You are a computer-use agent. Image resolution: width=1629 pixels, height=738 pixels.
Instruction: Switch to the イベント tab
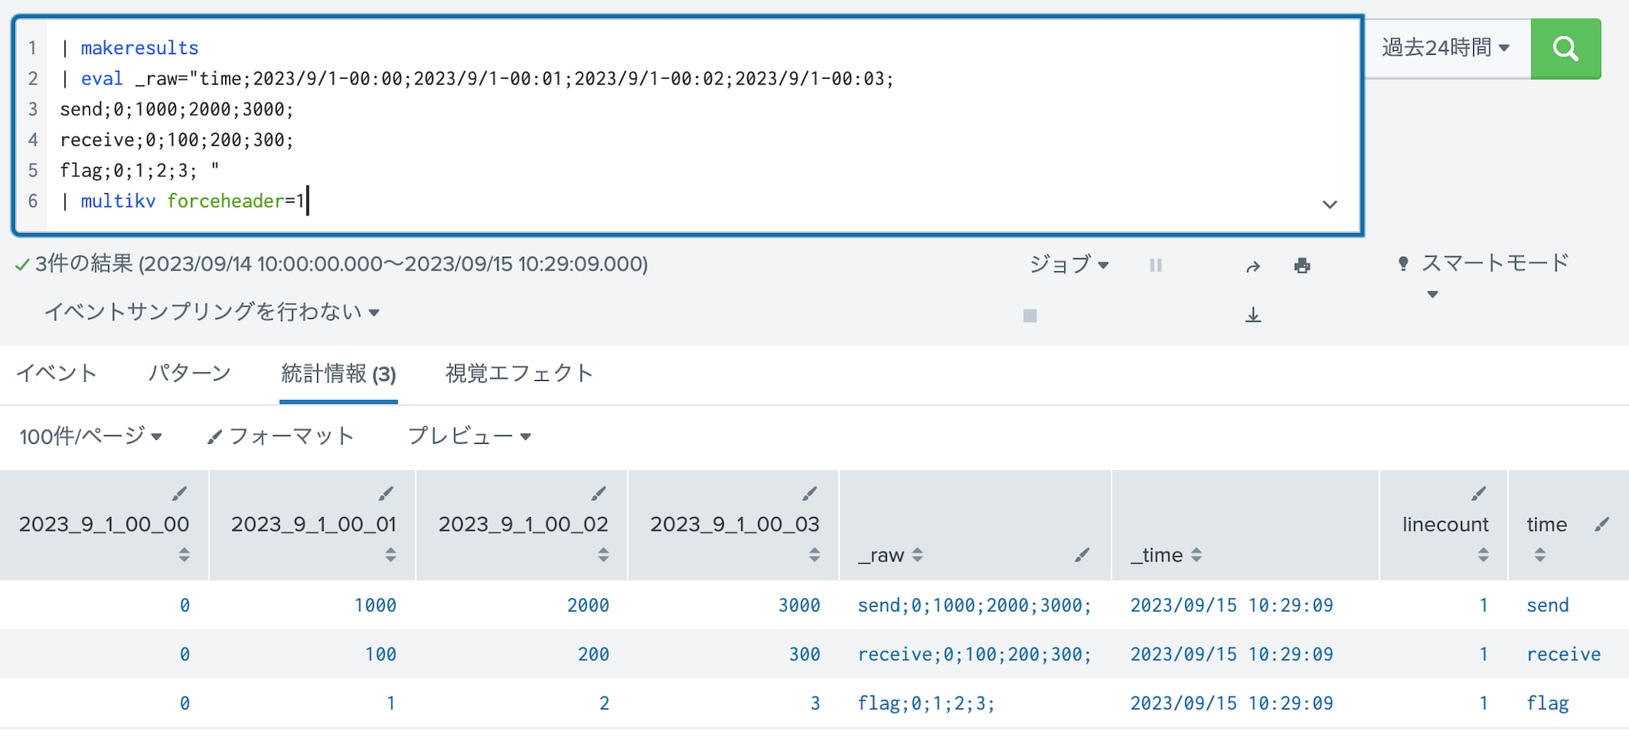pyautogui.click(x=56, y=373)
